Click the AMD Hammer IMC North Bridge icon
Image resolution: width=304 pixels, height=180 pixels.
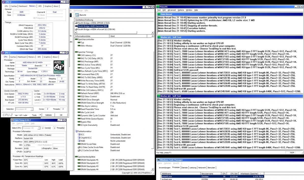click(76, 26)
